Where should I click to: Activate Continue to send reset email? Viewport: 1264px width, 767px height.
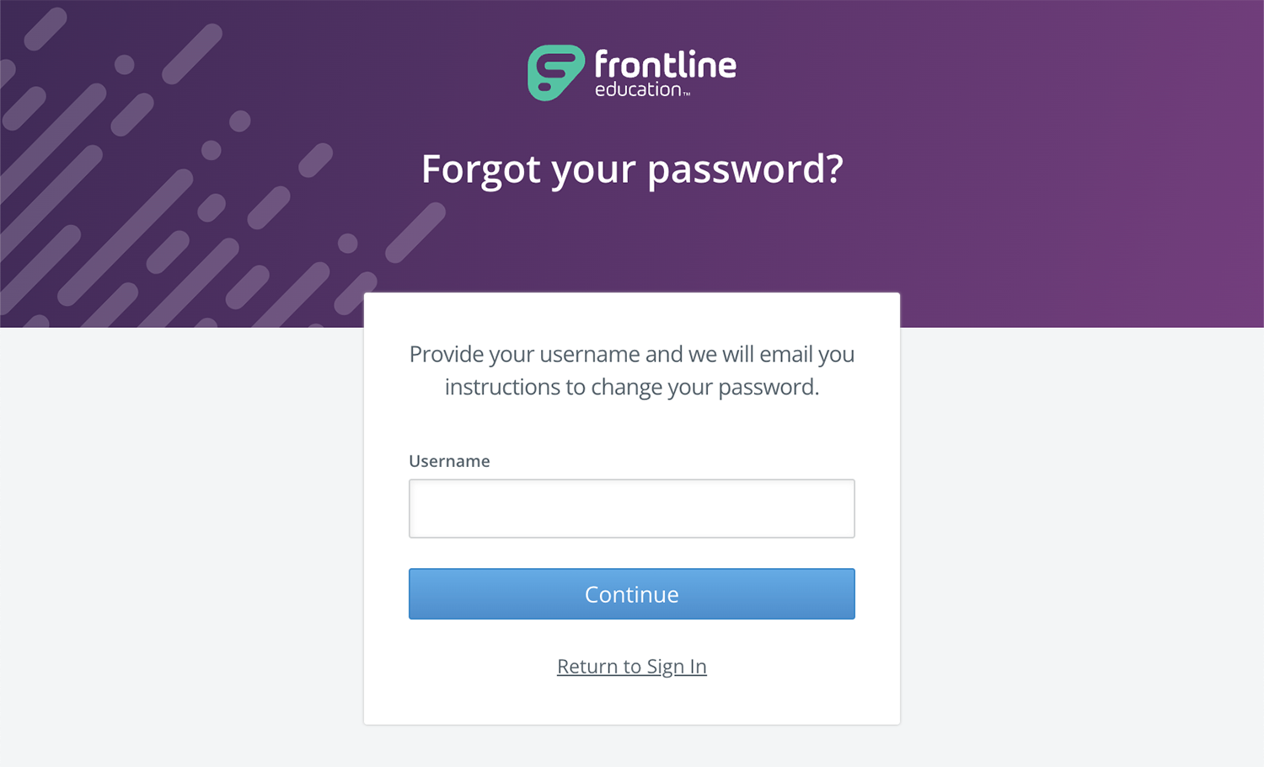tap(631, 593)
